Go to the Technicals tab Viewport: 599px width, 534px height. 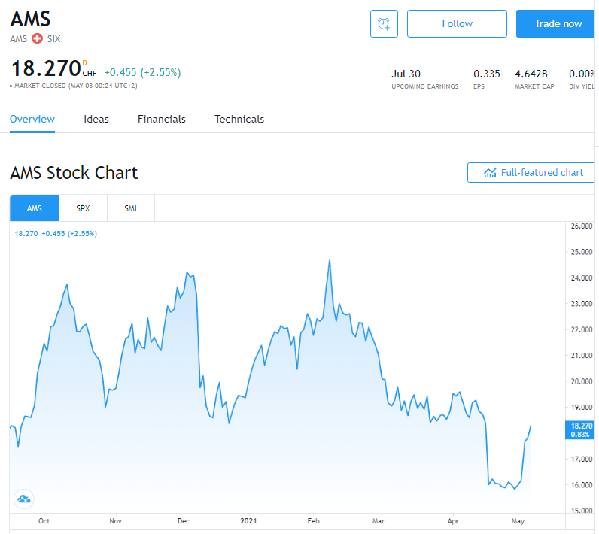coord(239,119)
